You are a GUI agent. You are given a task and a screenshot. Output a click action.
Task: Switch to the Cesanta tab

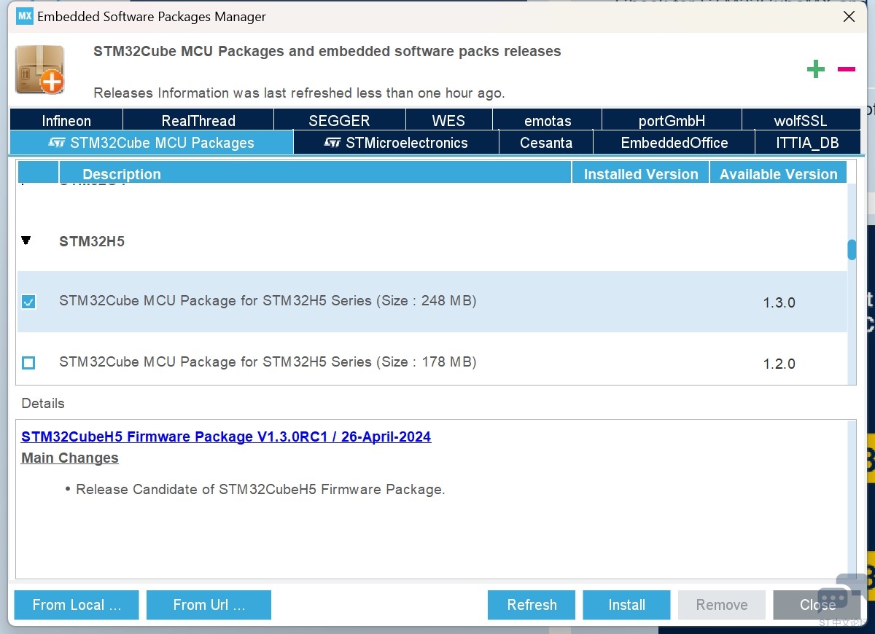(546, 142)
